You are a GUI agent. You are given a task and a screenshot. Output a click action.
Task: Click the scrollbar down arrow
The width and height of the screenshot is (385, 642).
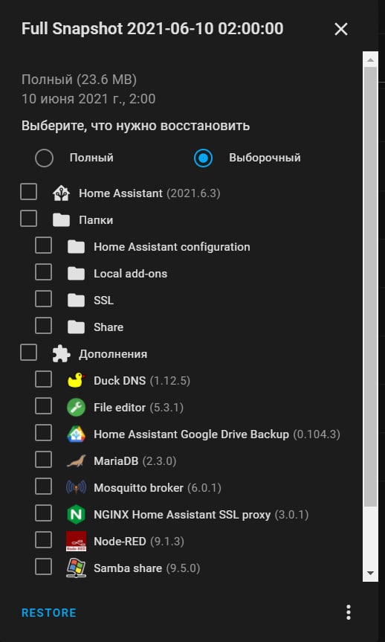(x=371, y=573)
